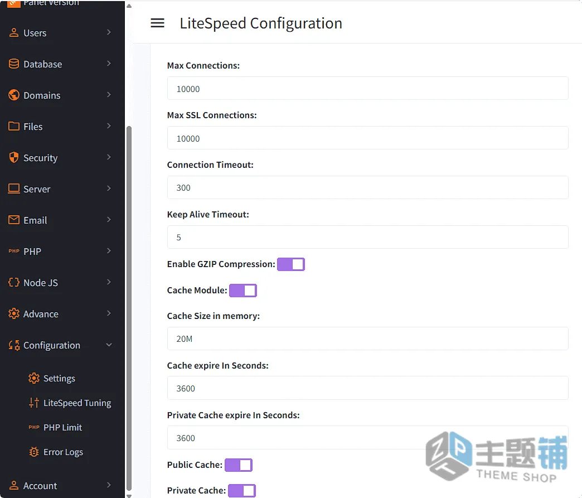Click the Advance gear icon
Image resolution: width=582 pixels, height=498 pixels.
point(14,313)
